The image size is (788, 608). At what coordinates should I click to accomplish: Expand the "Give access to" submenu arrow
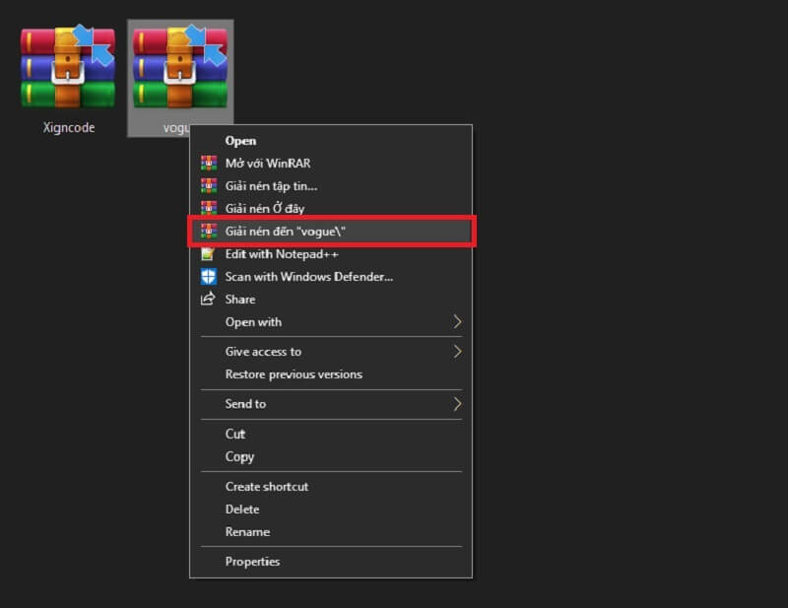(457, 352)
